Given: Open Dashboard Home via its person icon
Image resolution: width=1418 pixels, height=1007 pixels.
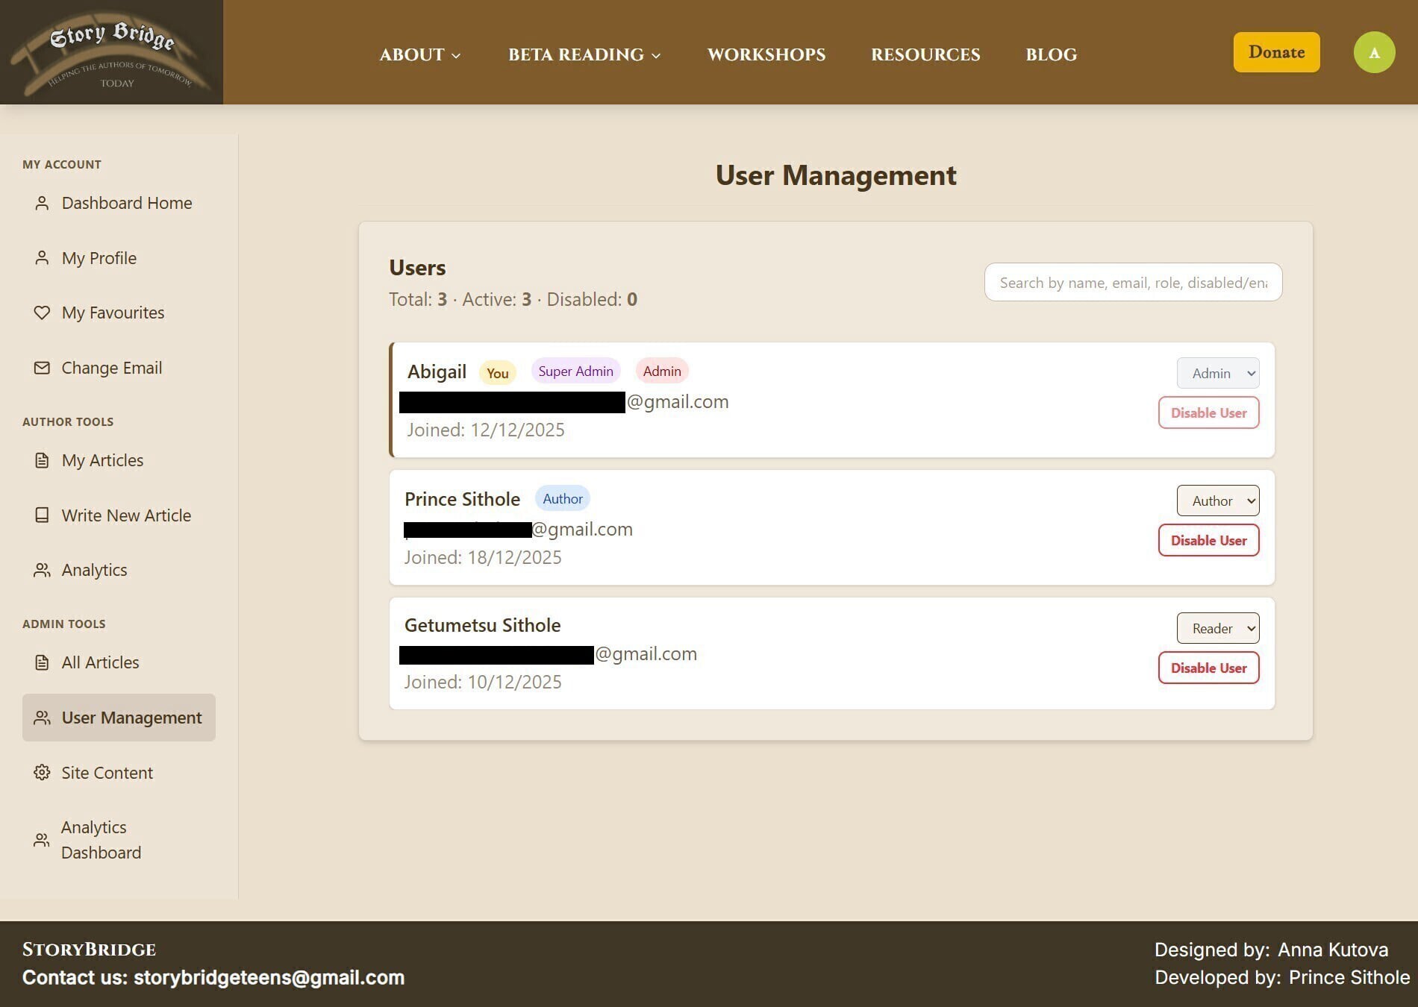Looking at the screenshot, I should pos(41,203).
